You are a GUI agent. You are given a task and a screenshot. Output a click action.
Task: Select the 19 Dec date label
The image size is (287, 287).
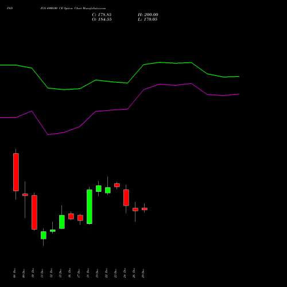click(x=98, y=273)
